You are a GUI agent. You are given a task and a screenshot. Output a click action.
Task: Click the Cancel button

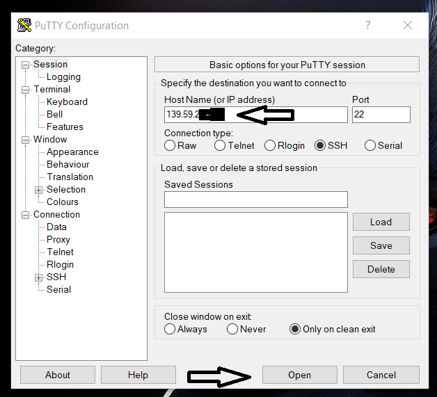point(381,375)
